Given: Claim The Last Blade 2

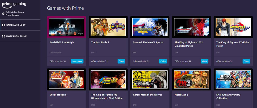Looking at the screenshot, I should 121,61.
